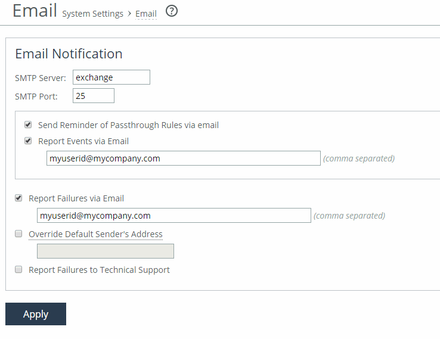The image size is (440, 339).
Task: Edit the Report Failures recipient address field
Action: point(174,215)
